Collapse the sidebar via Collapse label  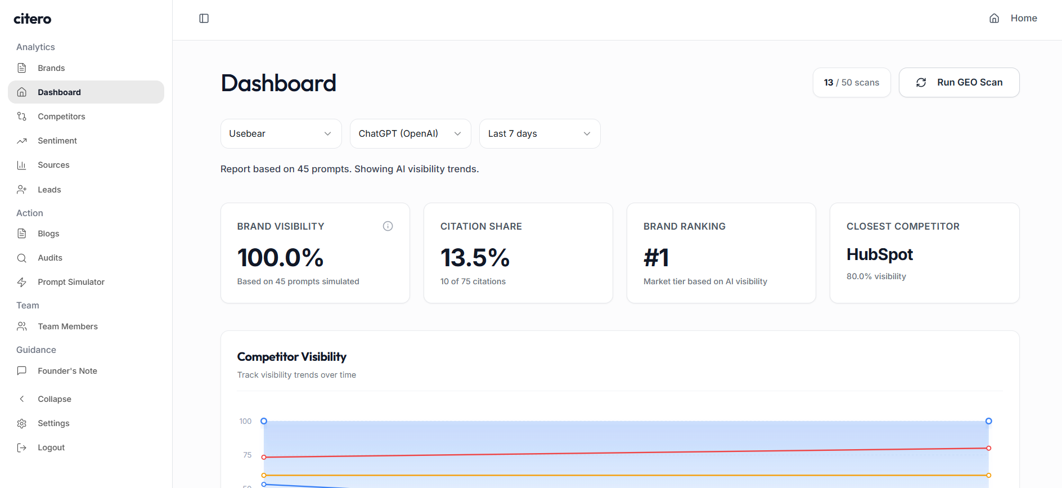[55, 399]
